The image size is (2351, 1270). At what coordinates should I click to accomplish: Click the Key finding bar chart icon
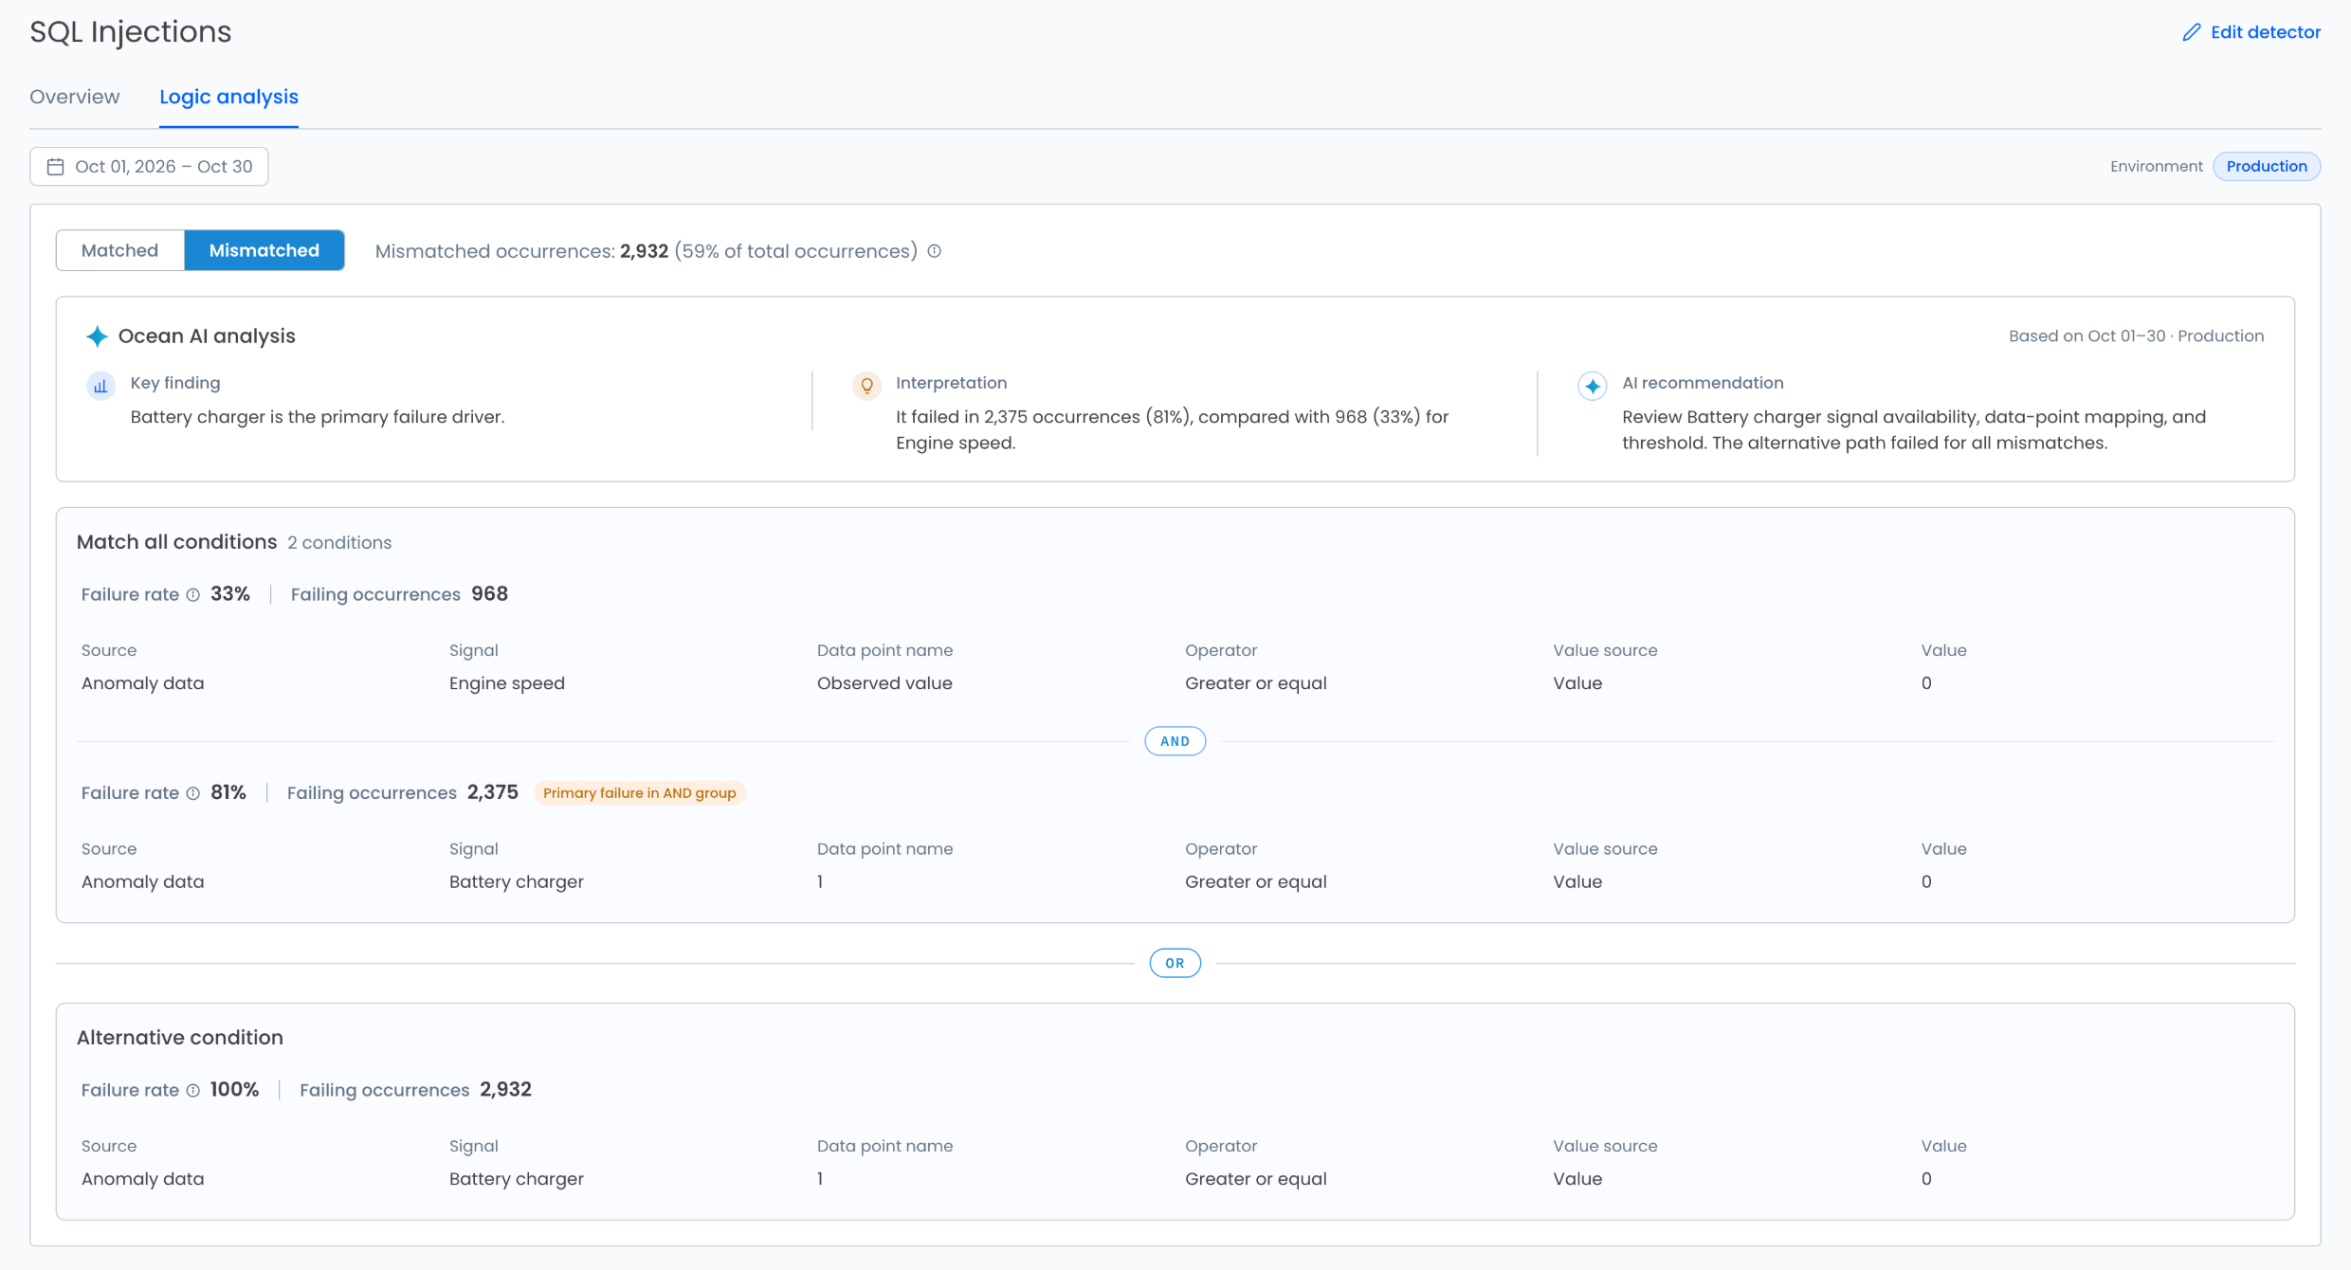(x=100, y=386)
